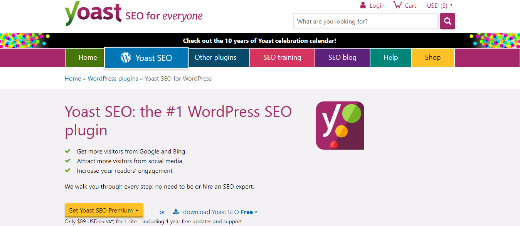Click the 'Yoast SEO: the #1 WordPress SEO plugin' heading
Viewport: 520px width, 226px height.
point(178,121)
